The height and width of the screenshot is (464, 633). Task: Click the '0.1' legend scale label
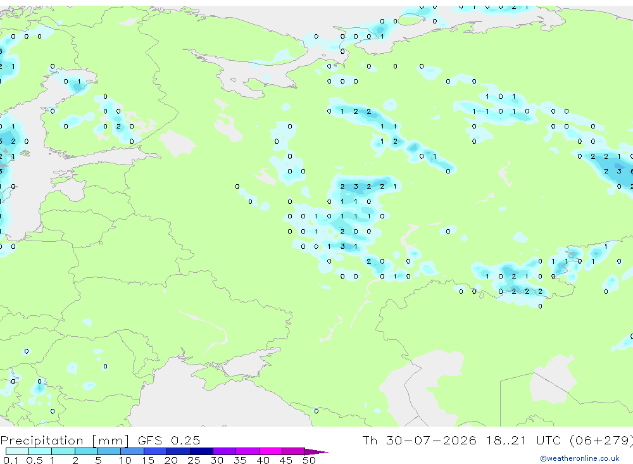(11, 460)
